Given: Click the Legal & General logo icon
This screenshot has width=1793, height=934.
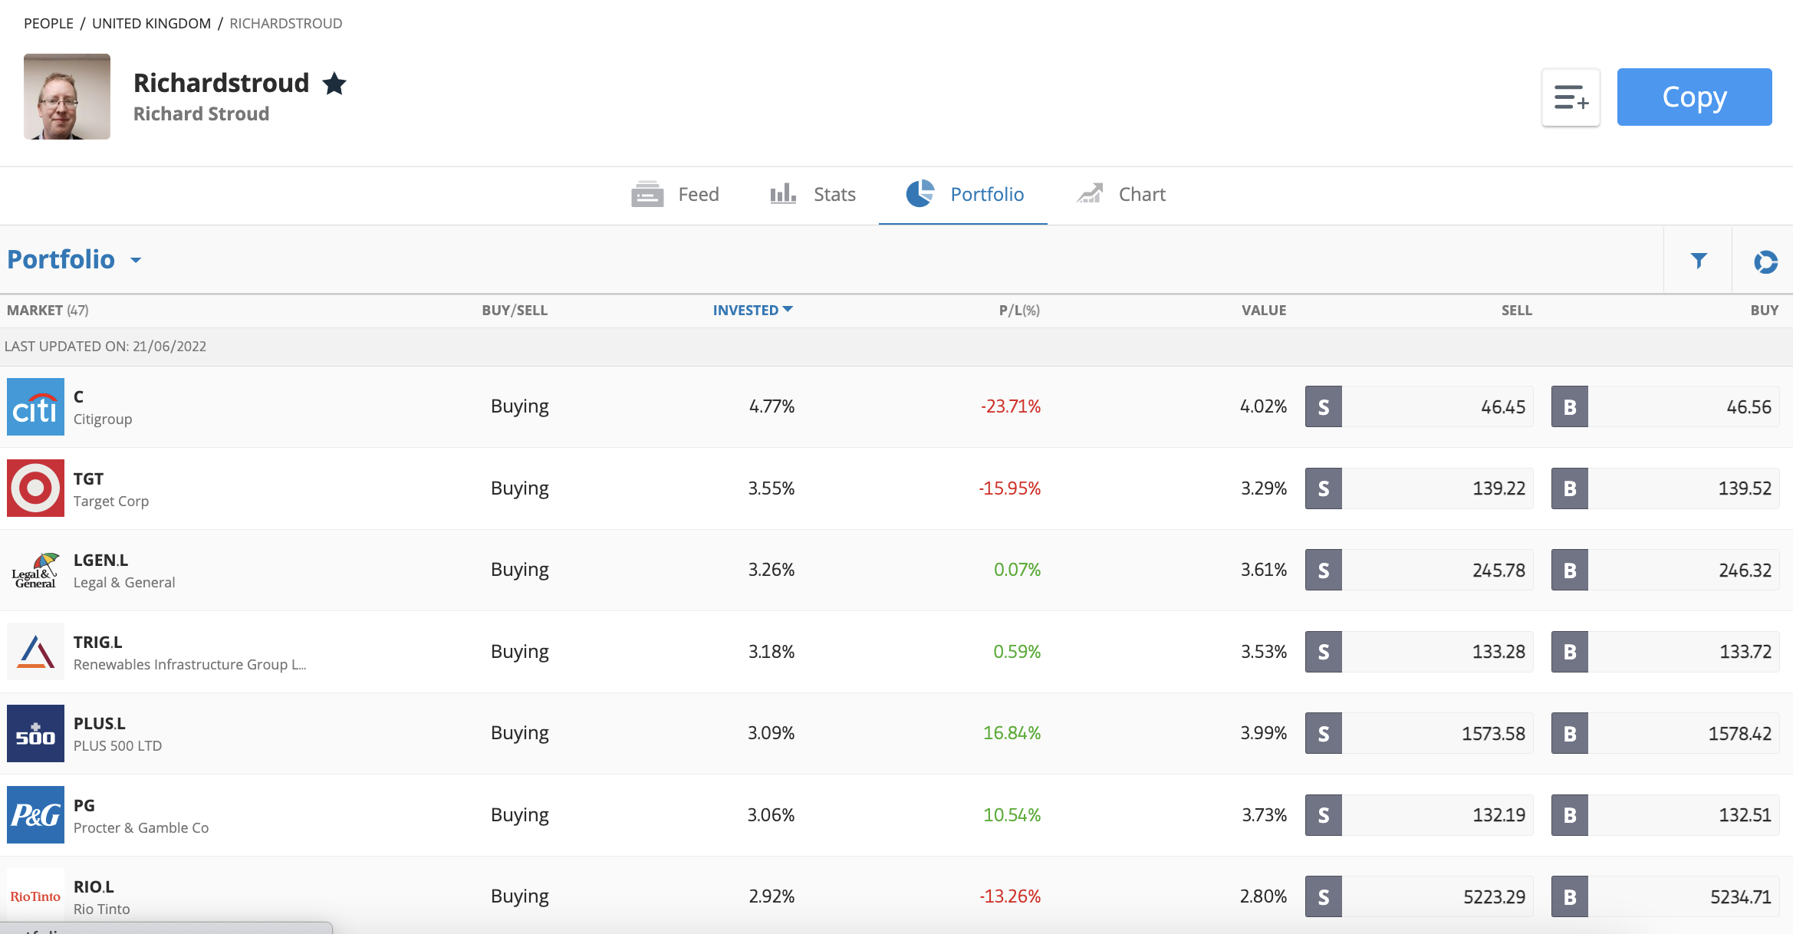Looking at the screenshot, I should [35, 570].
